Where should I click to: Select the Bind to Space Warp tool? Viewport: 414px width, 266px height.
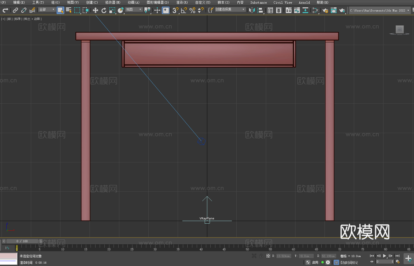(32, 10)
